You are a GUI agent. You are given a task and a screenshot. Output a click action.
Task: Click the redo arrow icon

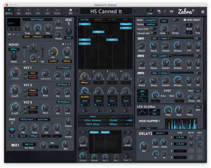tap(165, 12)
